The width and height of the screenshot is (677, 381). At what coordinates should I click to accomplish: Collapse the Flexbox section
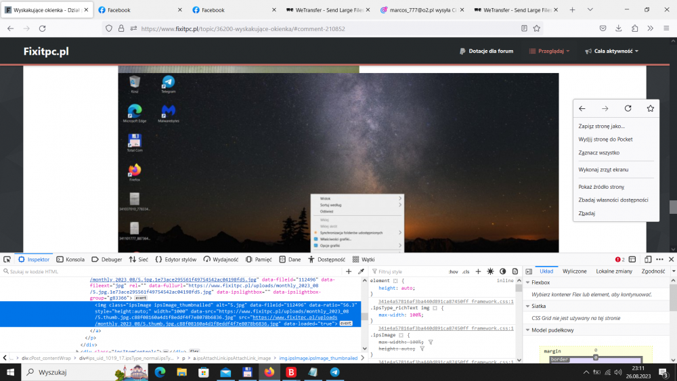click(x=528, y=282)
